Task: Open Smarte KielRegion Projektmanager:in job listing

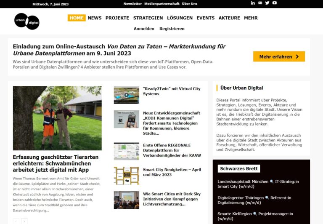Action: pyautogui.click(x=255, y=216)
